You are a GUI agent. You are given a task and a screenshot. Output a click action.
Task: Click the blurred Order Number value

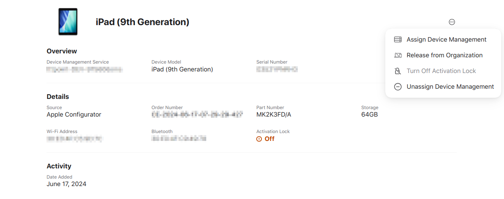click(x=197, y=115)
